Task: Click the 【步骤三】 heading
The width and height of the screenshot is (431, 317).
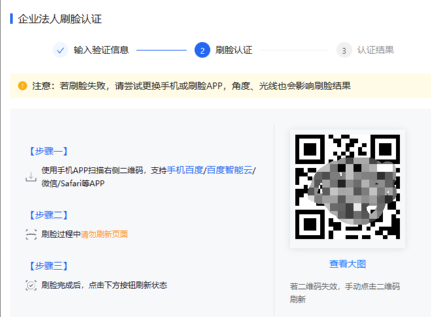Action: 48,265
